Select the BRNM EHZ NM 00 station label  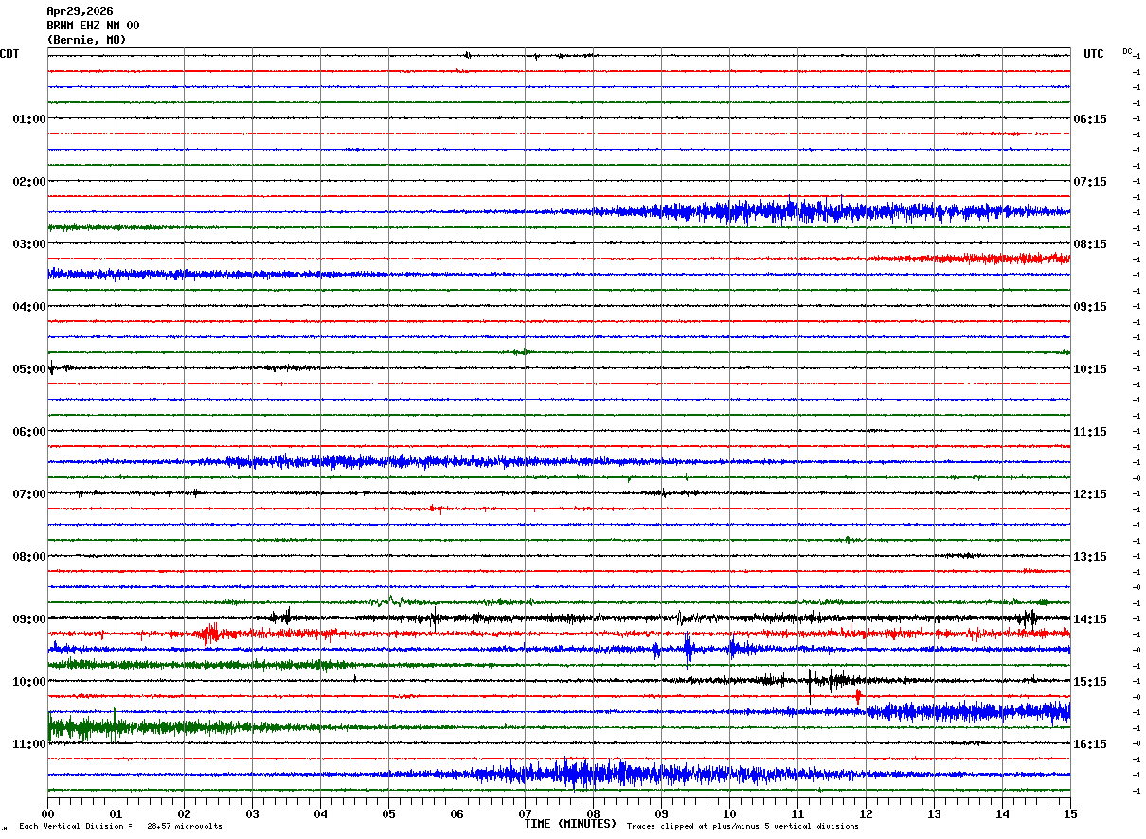click(93, 26)
